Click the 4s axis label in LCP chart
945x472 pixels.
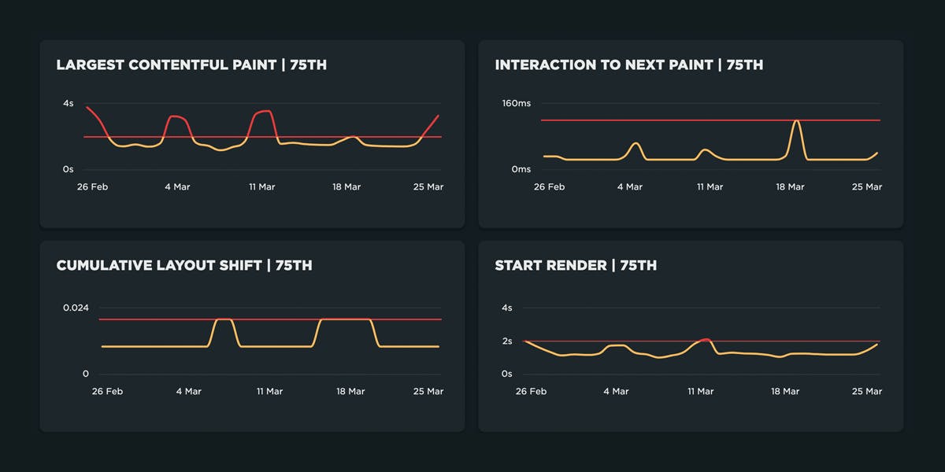69,104
